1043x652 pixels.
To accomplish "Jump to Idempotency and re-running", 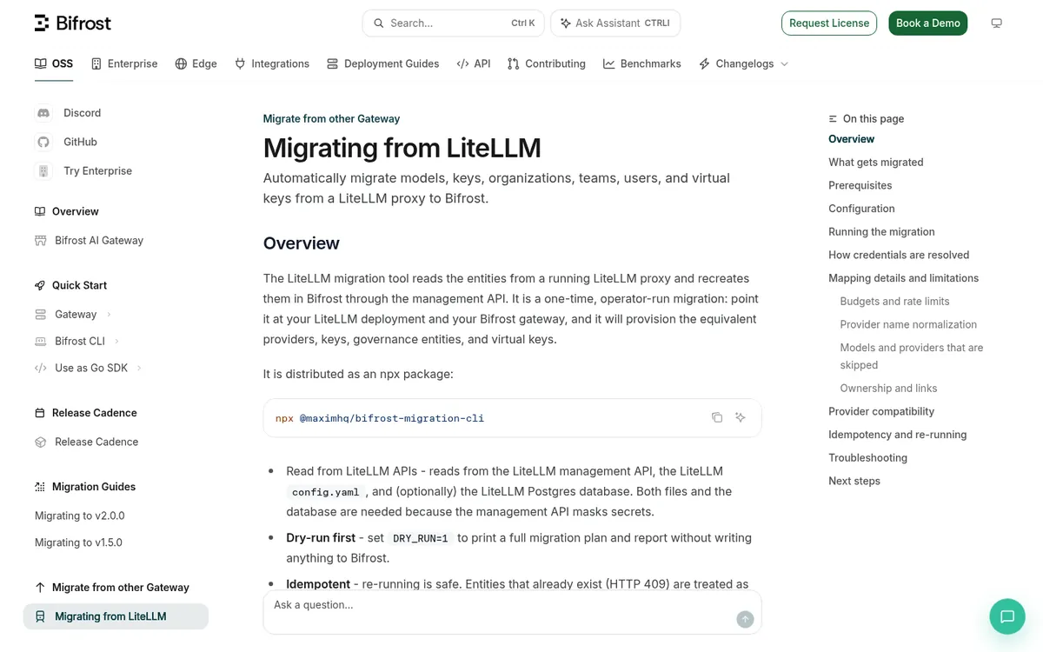I will coord(898,435).
